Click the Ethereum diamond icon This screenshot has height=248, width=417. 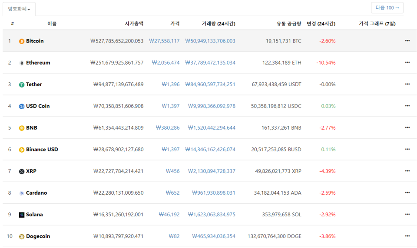pyautogui.click(x=22, y=63)
